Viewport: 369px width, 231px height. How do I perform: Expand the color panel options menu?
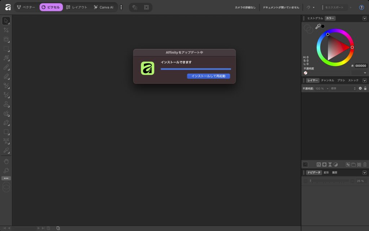[364, 18]
